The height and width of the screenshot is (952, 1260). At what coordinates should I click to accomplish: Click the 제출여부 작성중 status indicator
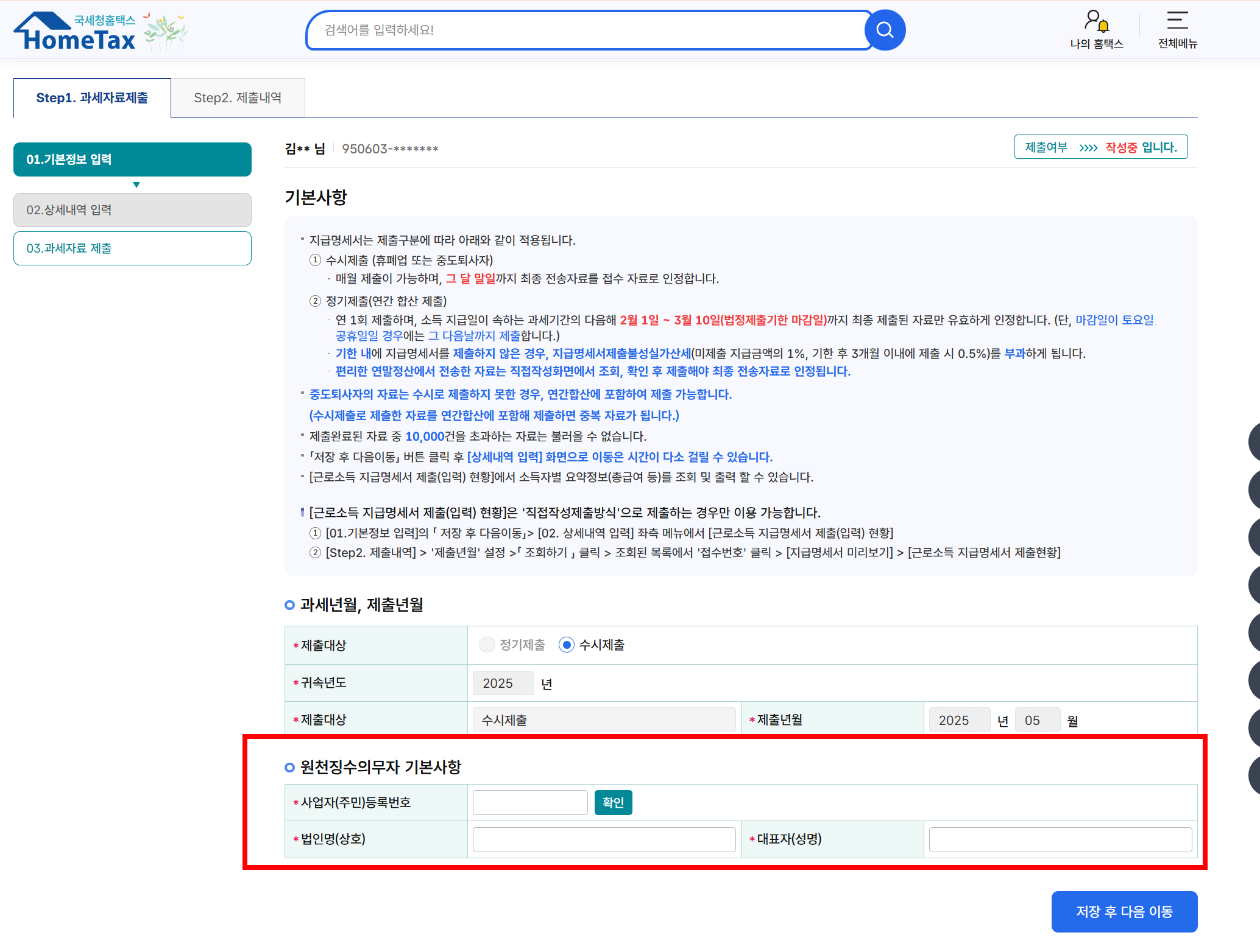(1100, 147)
